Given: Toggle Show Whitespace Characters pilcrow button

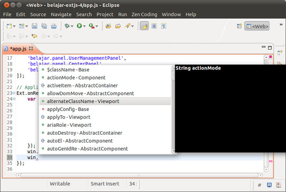Looking at the screenshot, I should [163, 26].
